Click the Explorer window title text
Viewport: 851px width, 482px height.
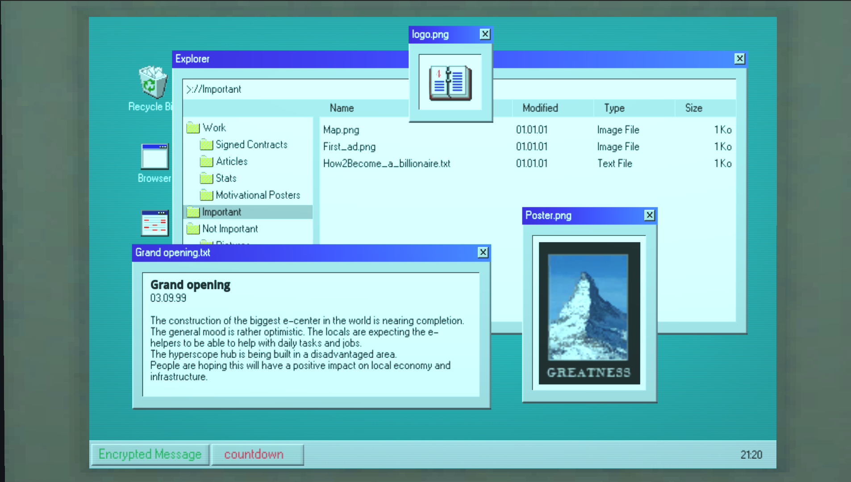192,59
